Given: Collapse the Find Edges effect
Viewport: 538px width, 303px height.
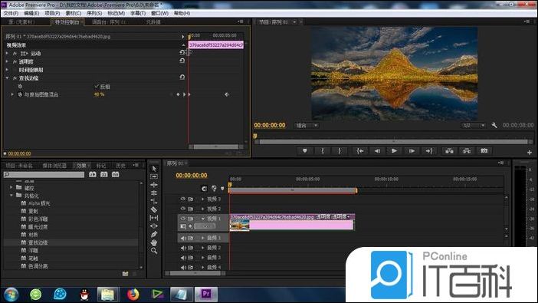Looking at the screenshot, I should (x=7, y=78).
